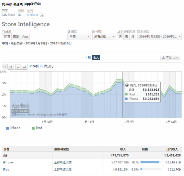Toggle iPhone series in chart legend
This screenshot has height=176, width=184.
13,128
